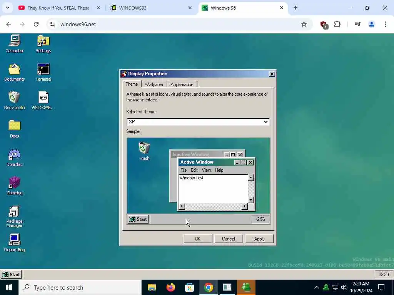Screen dimensions: 394x295
Task: Show hidden system tray icons
Action: pos(316,287)
